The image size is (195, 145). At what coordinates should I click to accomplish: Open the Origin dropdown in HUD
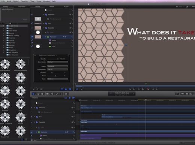click(x=57, y=79)
